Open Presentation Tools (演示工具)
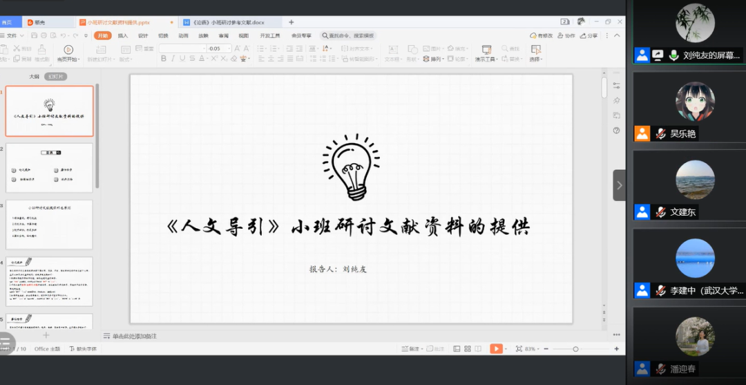The image size is (746, 385). click(486, 54)
